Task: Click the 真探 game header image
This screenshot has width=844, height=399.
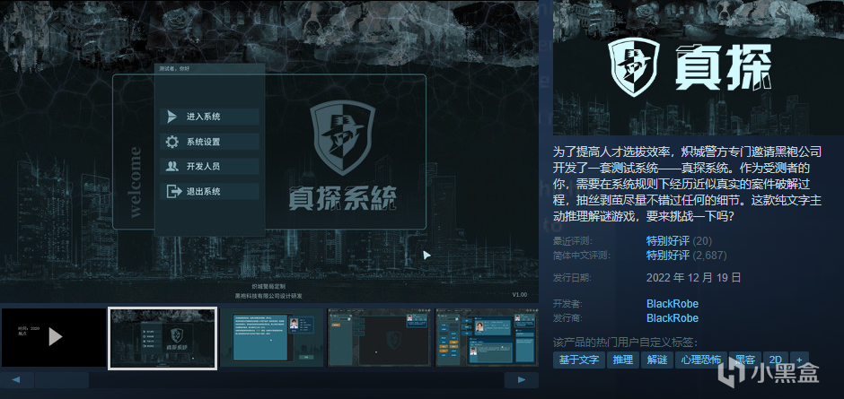Action: coord(699,68)
